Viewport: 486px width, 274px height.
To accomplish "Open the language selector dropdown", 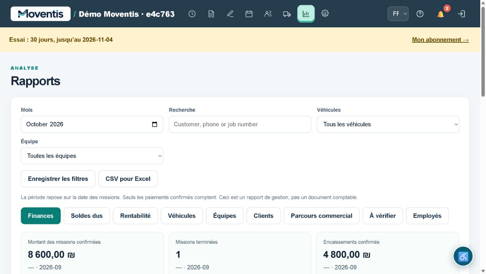I will (x=398, y=14).
